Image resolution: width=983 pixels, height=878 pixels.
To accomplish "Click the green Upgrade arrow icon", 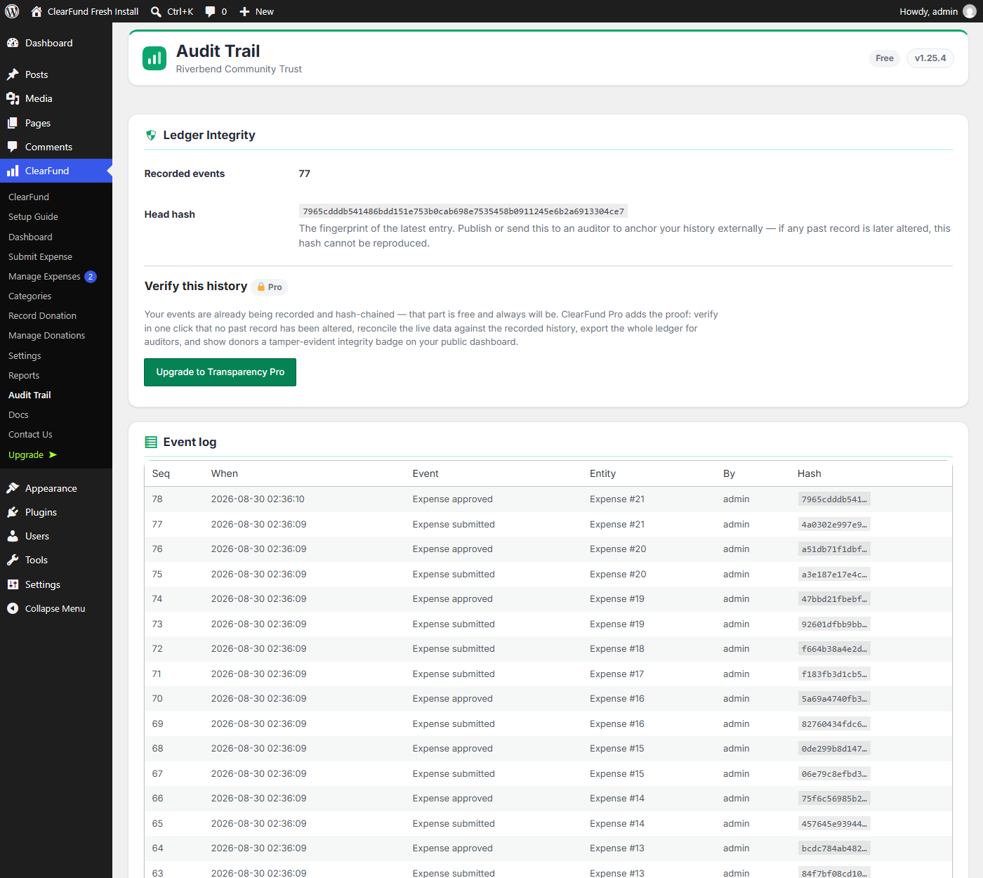I will 53,454.
